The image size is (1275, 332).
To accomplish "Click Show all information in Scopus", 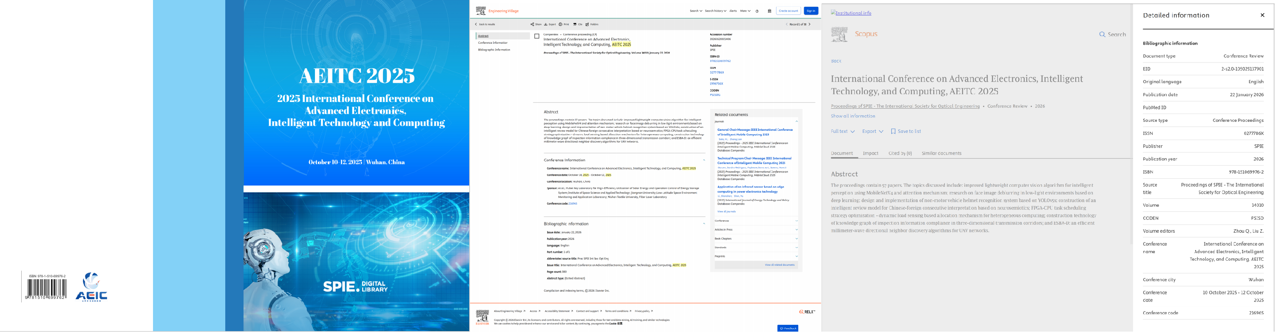I will (x=853, y=116).
